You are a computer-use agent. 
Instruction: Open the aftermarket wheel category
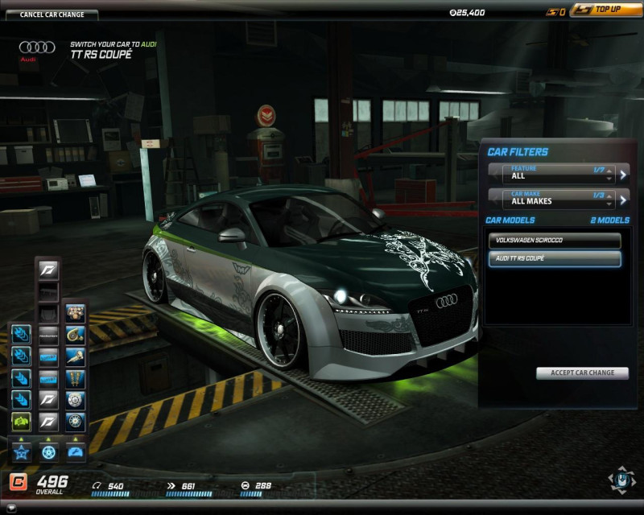pos(48,452)
